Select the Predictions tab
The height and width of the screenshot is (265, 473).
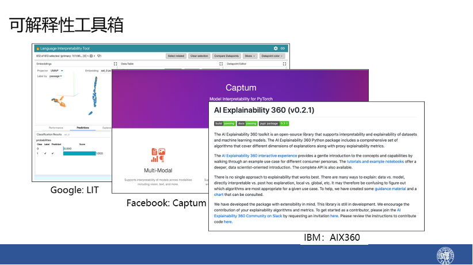click(83, 127)
